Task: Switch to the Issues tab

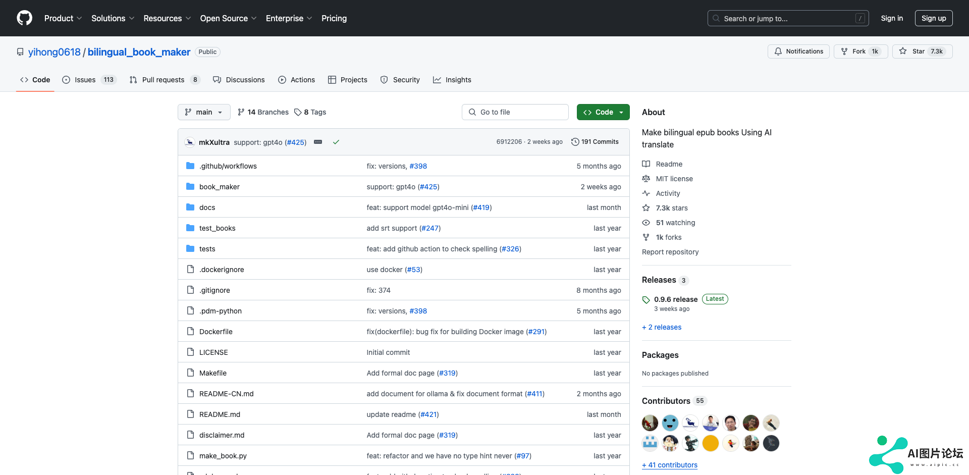Action: [89, 80]
